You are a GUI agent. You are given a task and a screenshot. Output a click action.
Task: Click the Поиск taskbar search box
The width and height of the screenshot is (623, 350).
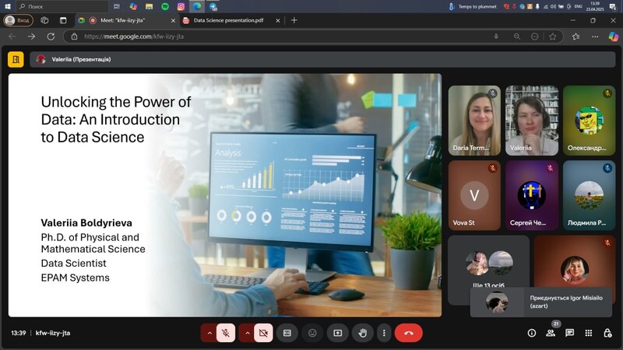coord(62,6)
